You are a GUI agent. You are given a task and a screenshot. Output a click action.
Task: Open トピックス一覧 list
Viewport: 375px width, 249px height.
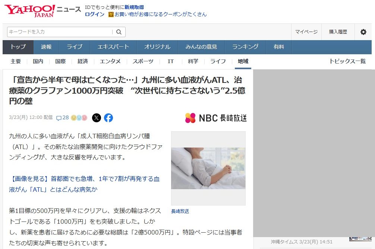(347, 61)
